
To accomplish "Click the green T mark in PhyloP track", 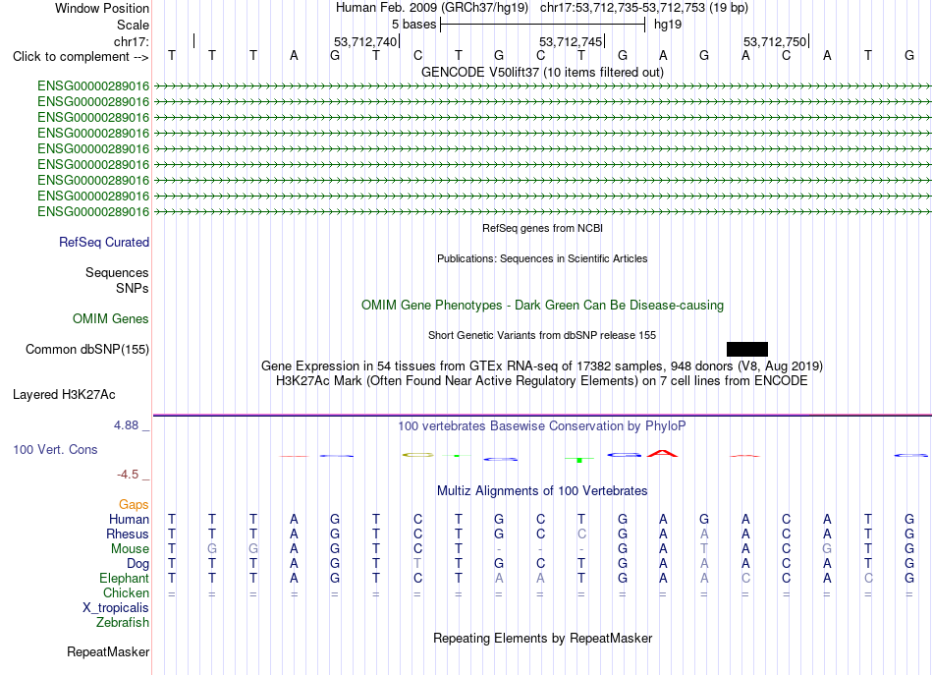I will [578, 460].
